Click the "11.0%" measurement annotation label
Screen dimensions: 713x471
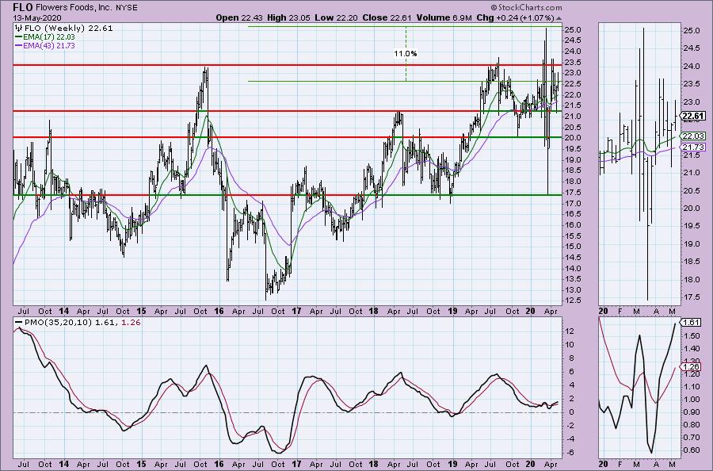(405, 54)
